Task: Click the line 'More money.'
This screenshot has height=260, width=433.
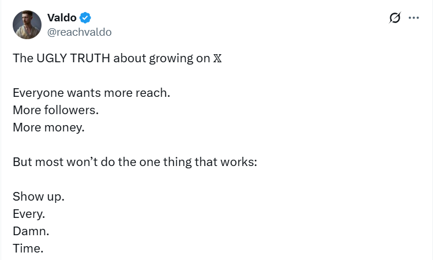Action: (x=48, y=127)
